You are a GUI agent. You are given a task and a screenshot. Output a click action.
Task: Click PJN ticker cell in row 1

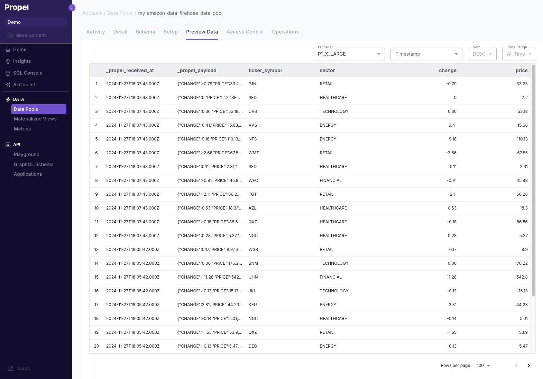(252, 84)
